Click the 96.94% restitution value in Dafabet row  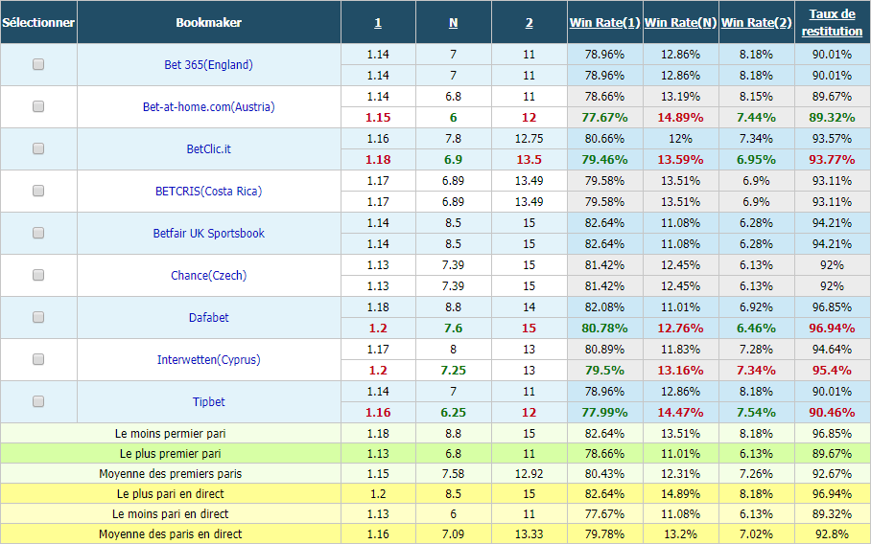pyautogui.click(x=832, y=329)
